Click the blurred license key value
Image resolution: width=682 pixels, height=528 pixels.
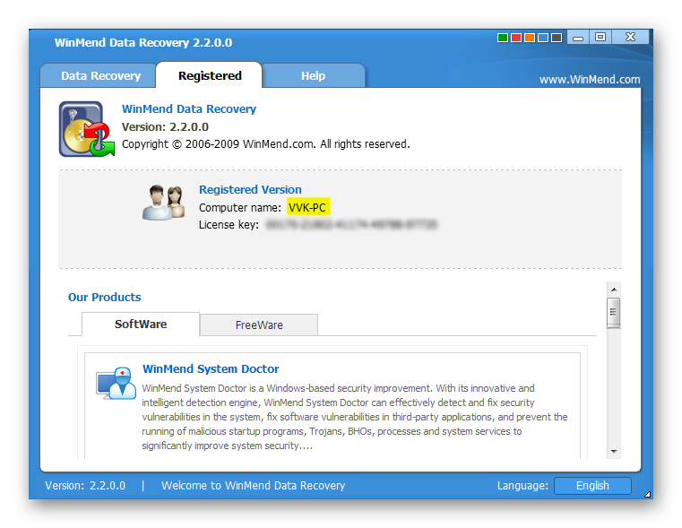pyautogui.click(x=351, y=224)
